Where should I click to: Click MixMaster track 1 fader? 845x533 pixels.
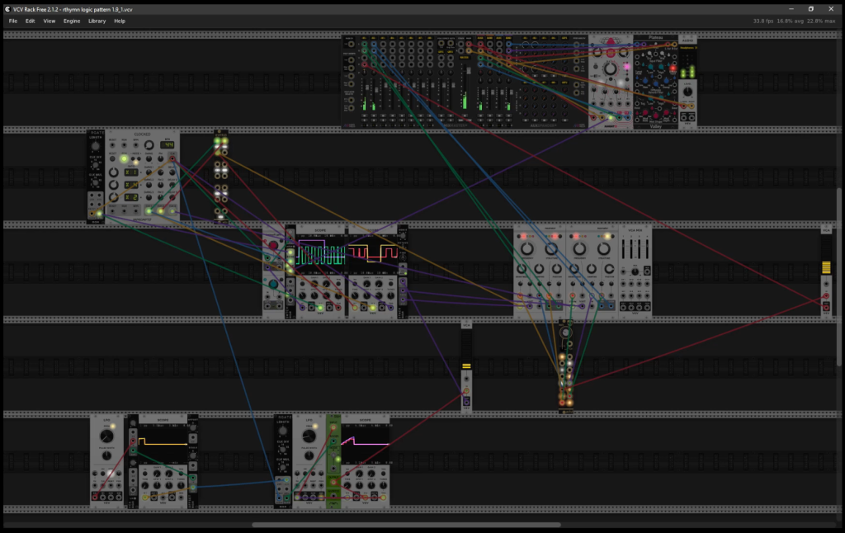(x=367, y=87)
